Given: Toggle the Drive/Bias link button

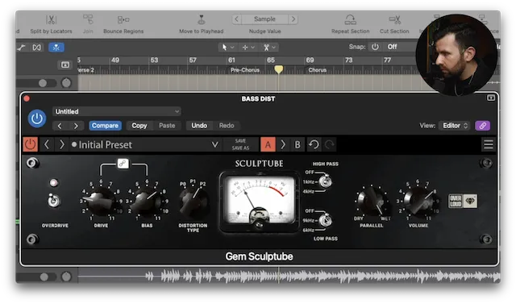Looking at the screenshot, I should pyautogui.click(x=123, y=164).
